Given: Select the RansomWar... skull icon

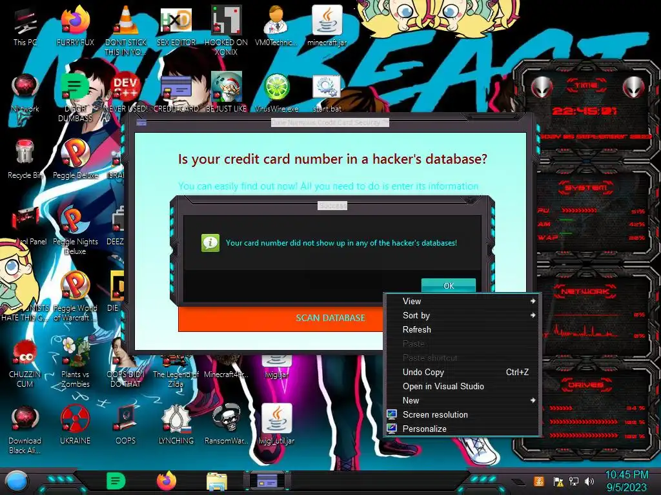Looking at the screenshot, I should tap(227, 425).
